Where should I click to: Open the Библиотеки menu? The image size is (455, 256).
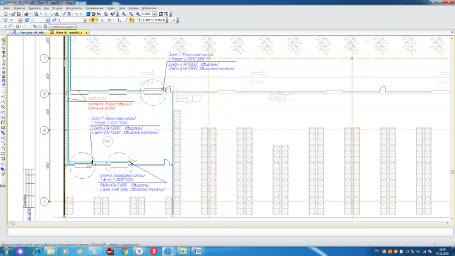149,8
